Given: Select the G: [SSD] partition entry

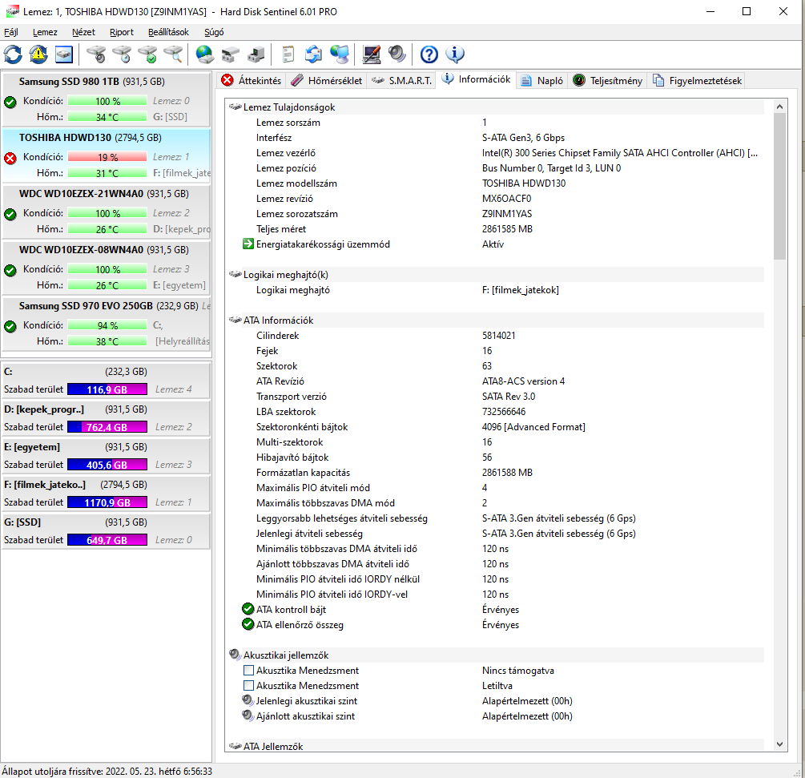Looking at the screenshot, I should (107, 531).
